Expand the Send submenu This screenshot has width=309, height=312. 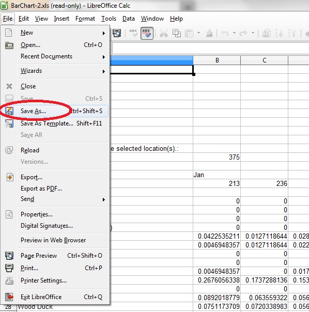click(x=104, y=199)
